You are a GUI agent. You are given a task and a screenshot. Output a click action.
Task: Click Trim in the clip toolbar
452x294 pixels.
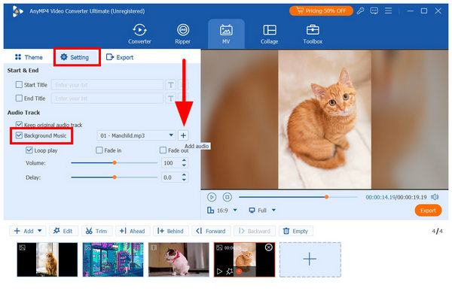(96, 231)
